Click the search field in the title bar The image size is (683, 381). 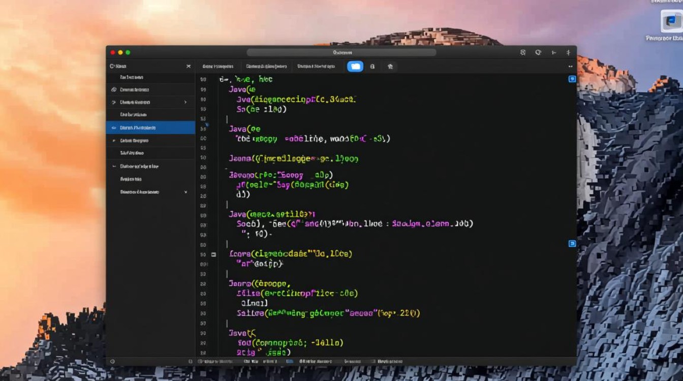tap(341, 52)
